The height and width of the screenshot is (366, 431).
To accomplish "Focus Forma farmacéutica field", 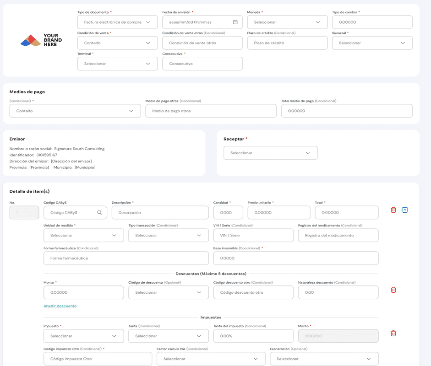I will [x=126, y=258].
